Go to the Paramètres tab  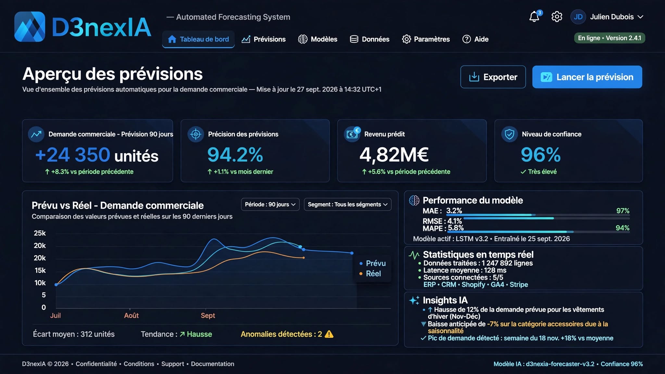point(426,39)
